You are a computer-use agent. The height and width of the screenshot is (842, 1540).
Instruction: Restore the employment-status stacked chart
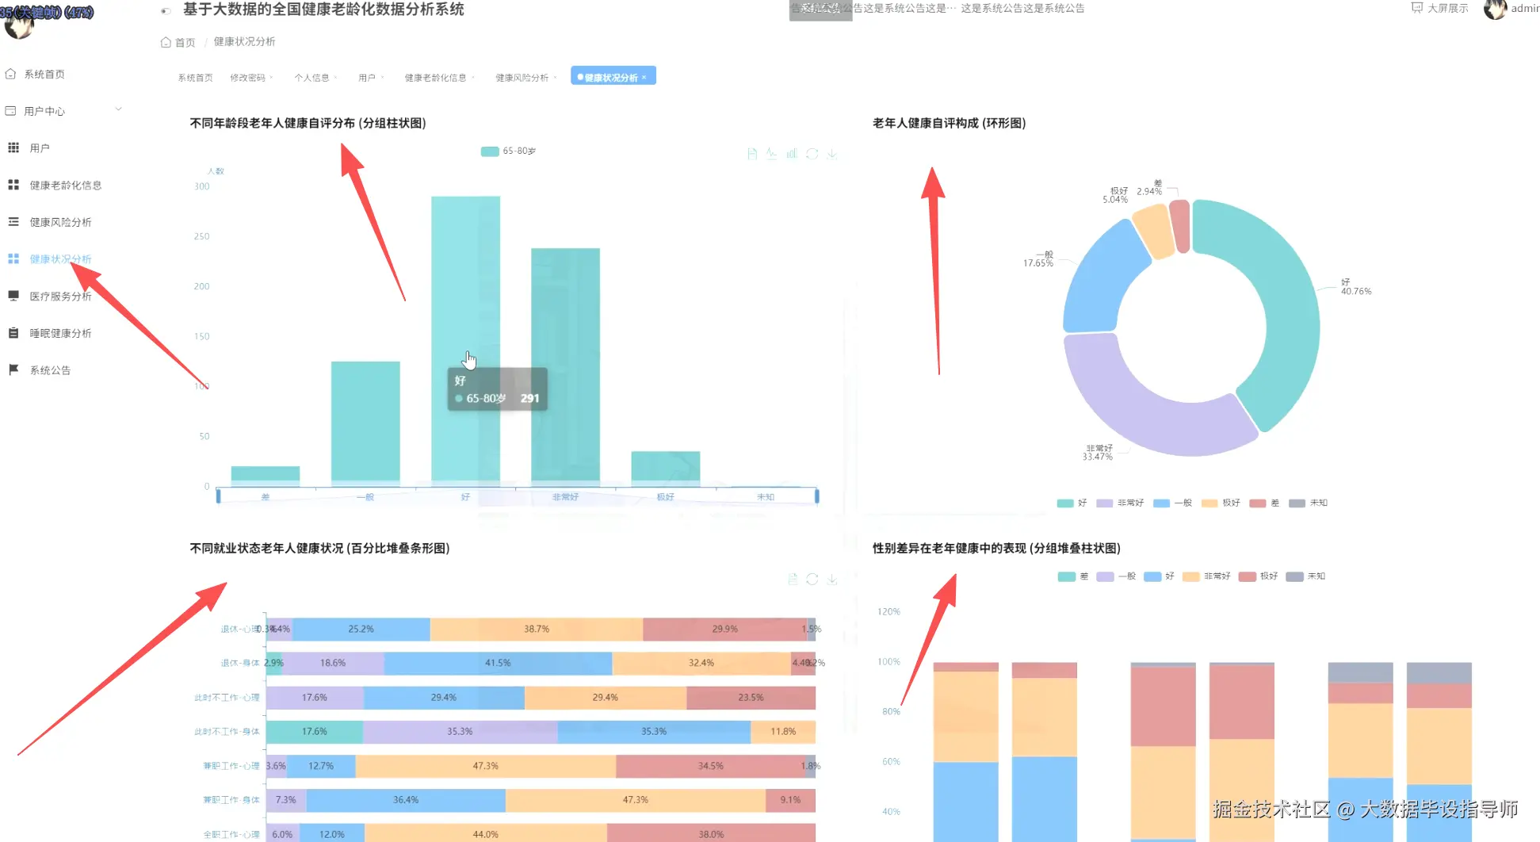click(812, 580)
